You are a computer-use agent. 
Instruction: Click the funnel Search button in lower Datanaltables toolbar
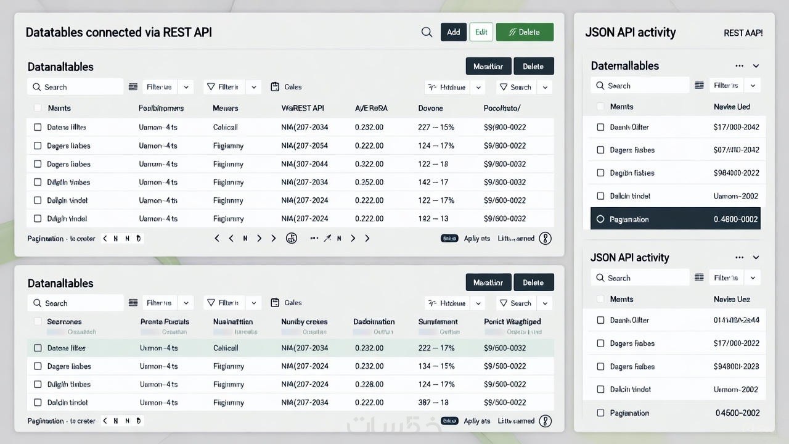[x=515, y=303]
